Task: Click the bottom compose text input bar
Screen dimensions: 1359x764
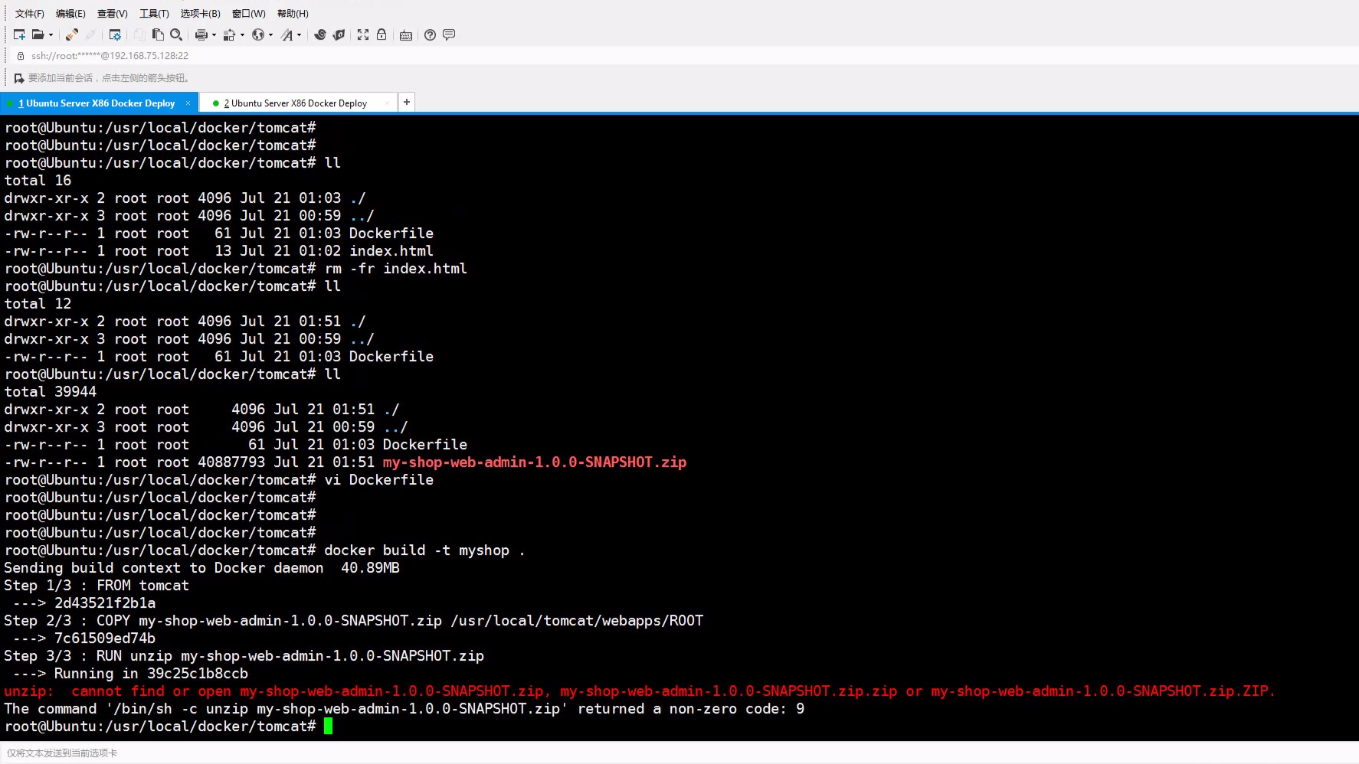Action: coord(679,753)
